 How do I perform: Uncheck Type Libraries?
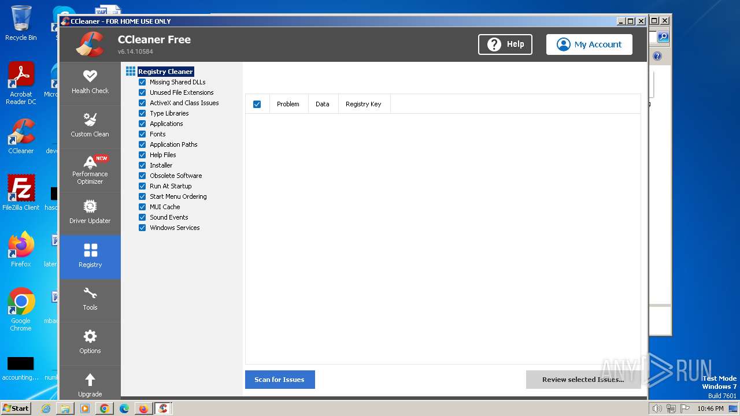coord(142,113)
